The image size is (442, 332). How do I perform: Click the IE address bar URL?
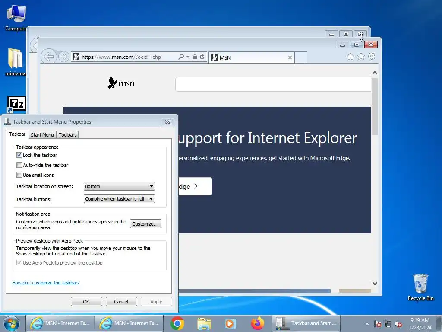tap(121, 57)
